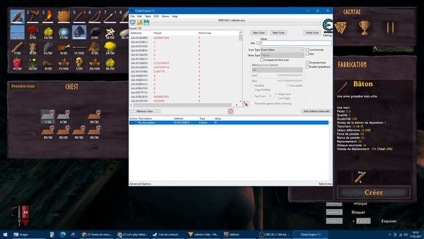
Task: Open the Help menu in Cheat Engine
Action: click(x=175, y=16)
